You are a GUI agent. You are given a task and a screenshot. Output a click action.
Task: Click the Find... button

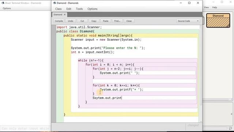117,21
